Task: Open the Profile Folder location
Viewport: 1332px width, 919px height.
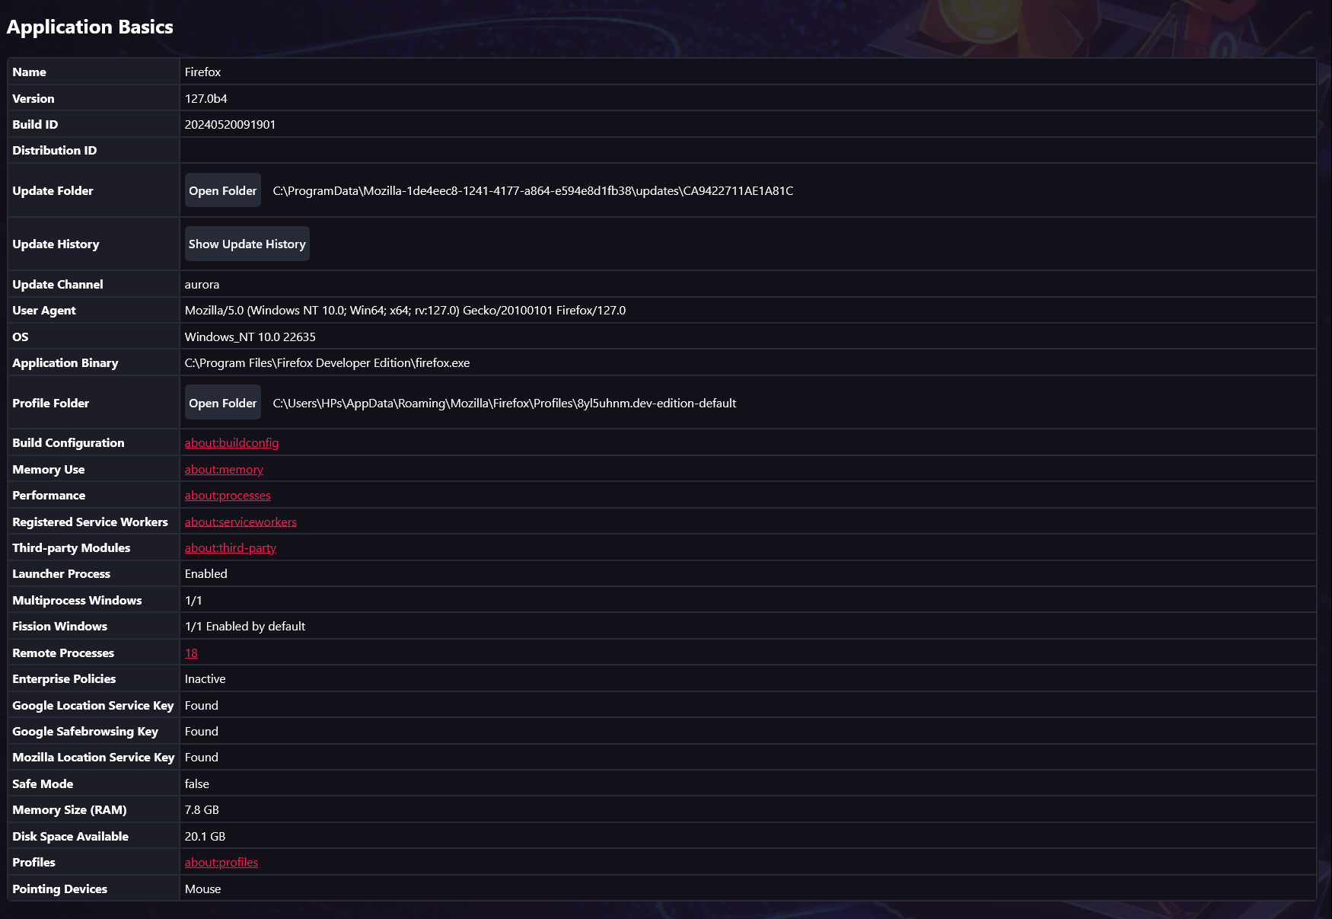Action: [223, 403]
